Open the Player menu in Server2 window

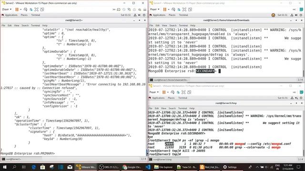tap(7, 9)
